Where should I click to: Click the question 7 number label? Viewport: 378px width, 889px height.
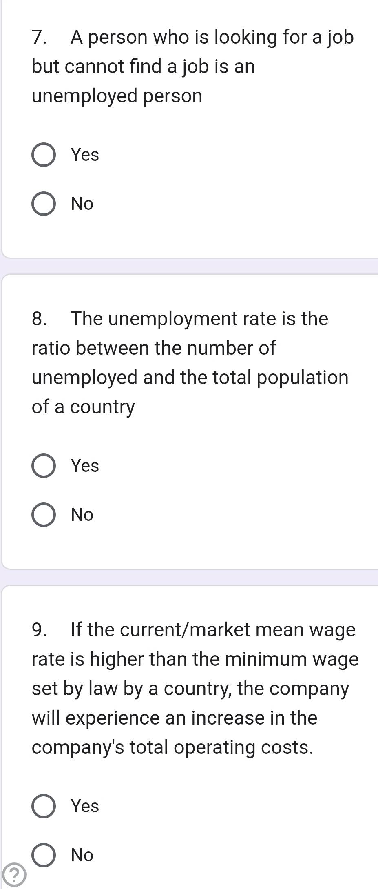click(x=39, y=38)
